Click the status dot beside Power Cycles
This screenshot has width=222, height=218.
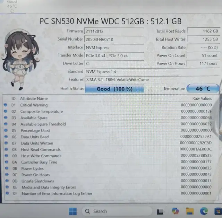(x=7, y=168)
